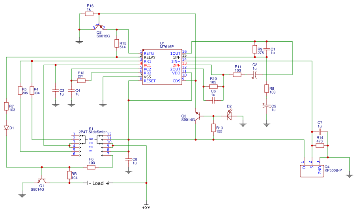Select the '2P4T SlideSwitch' label
The width and height of the screenshot is (357, 214).
[93, 132]
